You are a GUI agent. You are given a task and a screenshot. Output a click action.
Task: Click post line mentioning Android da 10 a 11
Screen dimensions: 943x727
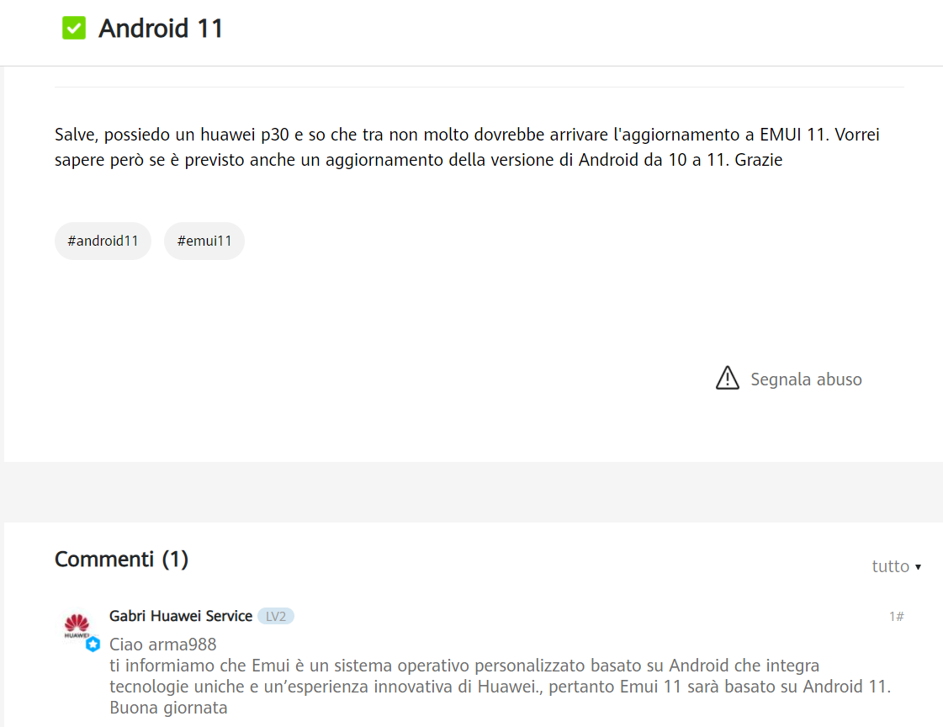[x=419, y=160]
